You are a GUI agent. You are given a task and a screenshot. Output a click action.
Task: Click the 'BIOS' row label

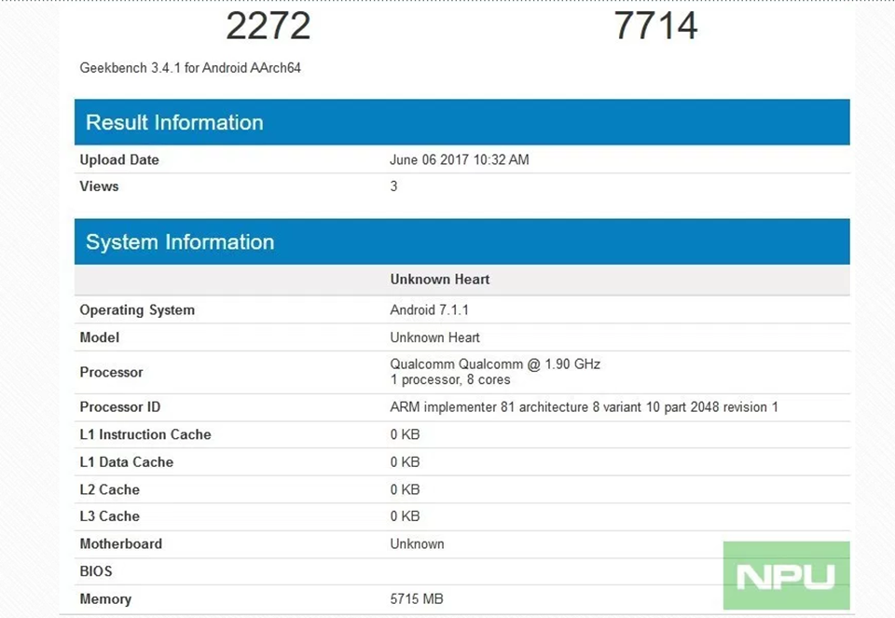96,571
